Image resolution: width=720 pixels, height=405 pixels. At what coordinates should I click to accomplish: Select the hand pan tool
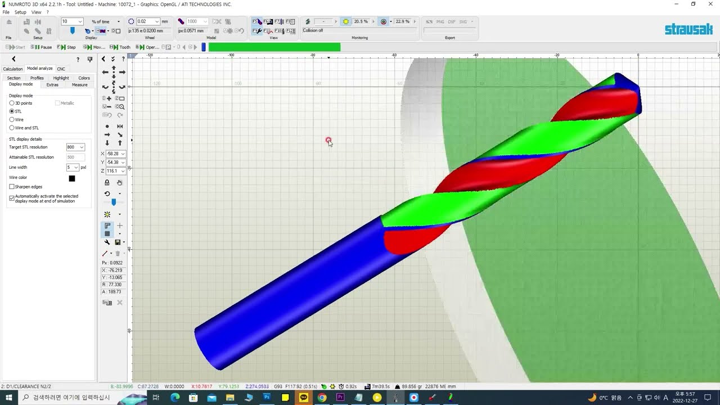[120, 182]
